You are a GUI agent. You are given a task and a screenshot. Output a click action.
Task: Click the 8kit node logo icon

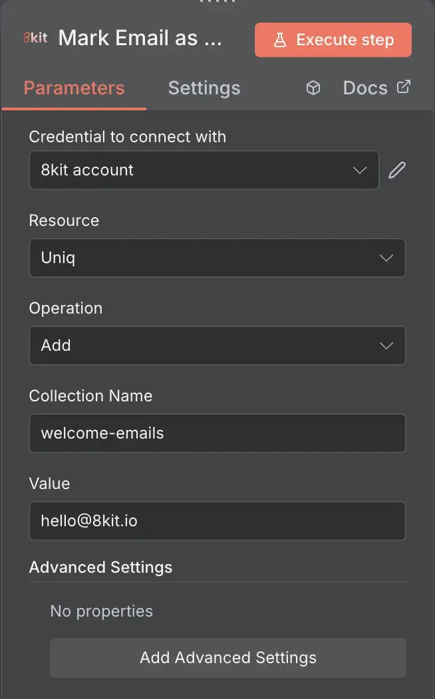coord(35,38)
